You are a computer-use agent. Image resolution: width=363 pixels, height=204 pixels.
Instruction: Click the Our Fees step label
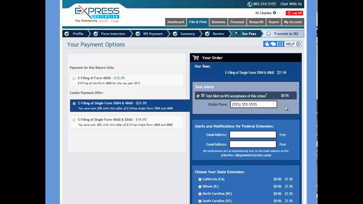point(249,34)
